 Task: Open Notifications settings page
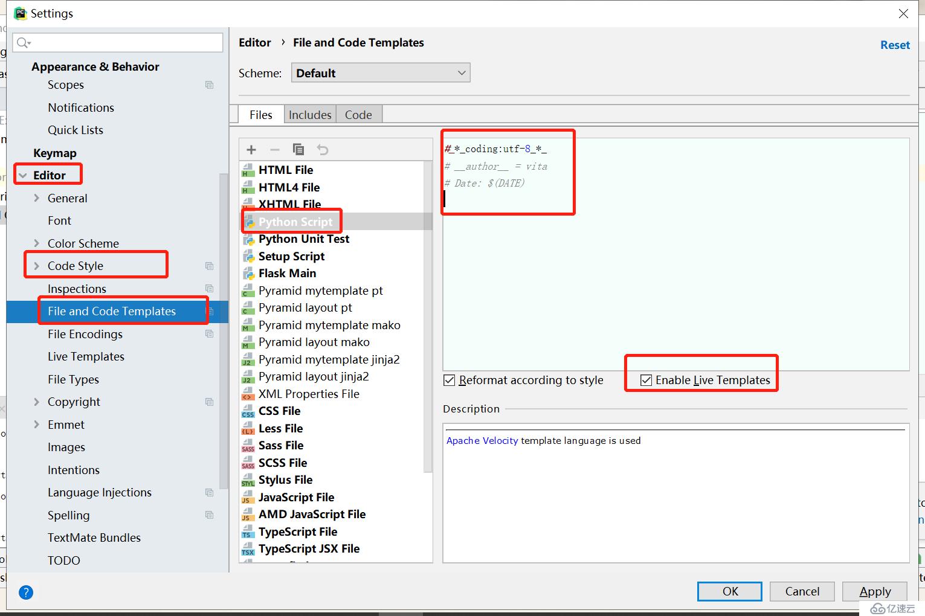tap(81, 107)
